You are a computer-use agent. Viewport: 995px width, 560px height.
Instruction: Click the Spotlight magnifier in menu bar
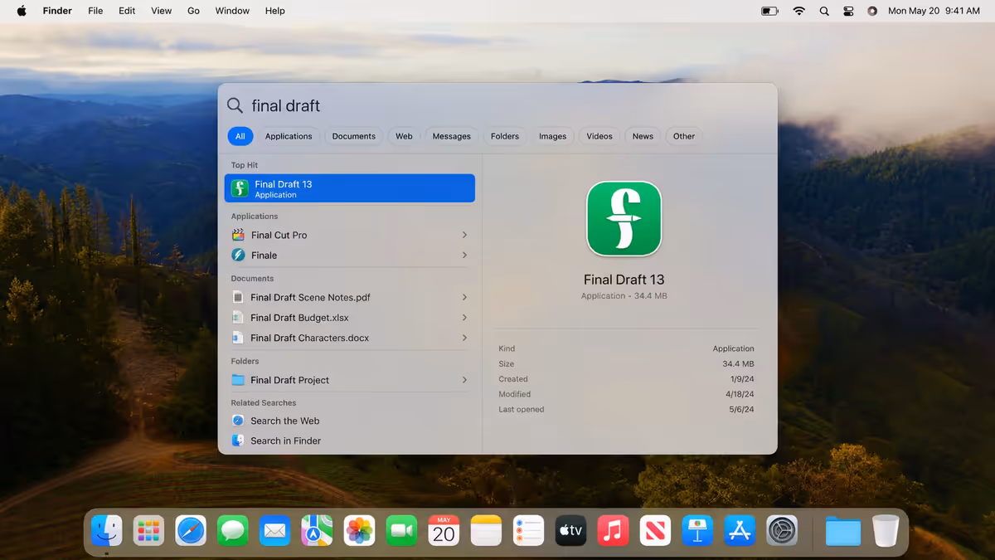pyautogui.click(x=824, y=11)
